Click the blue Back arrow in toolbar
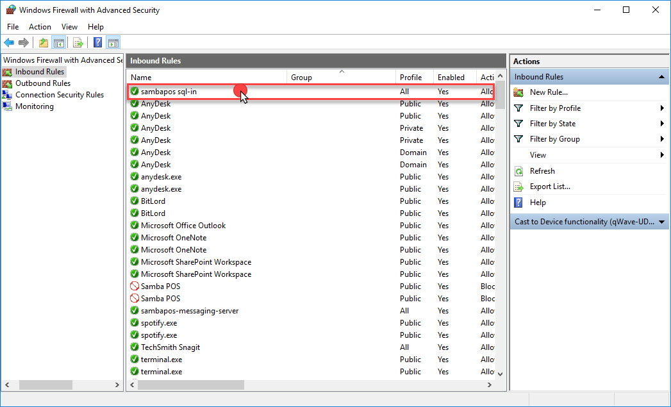The width and height of the screenshot is (671, 407). 9,43
